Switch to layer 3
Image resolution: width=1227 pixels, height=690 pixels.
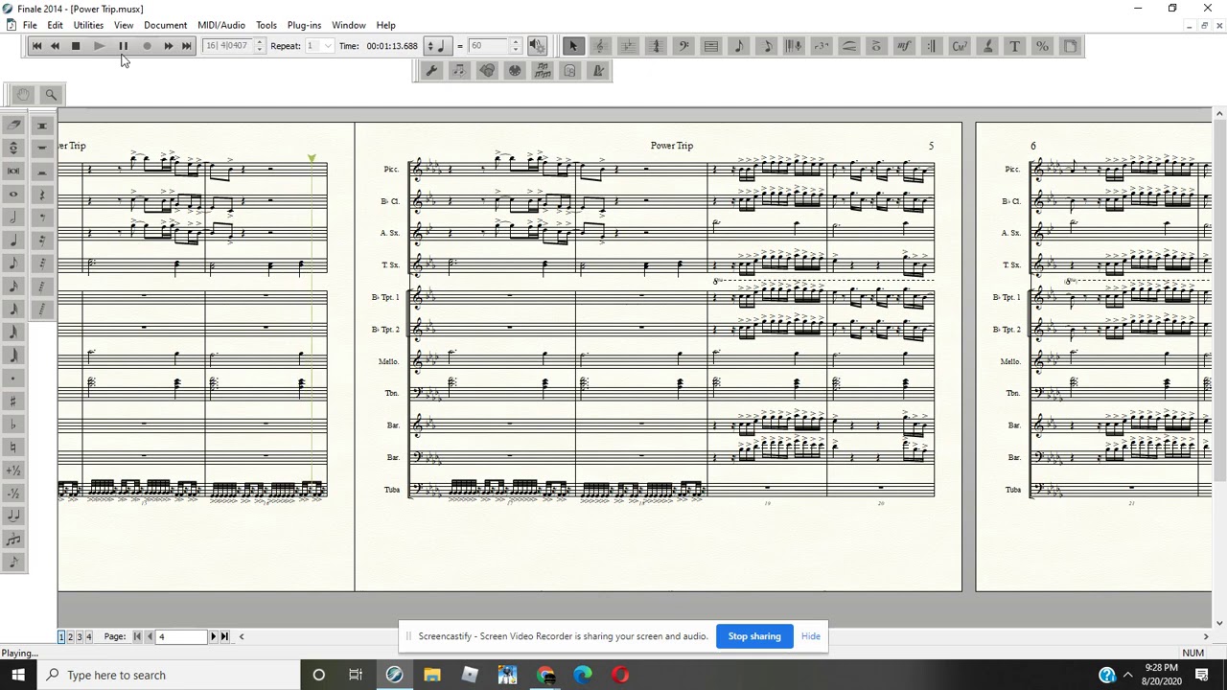79,636
